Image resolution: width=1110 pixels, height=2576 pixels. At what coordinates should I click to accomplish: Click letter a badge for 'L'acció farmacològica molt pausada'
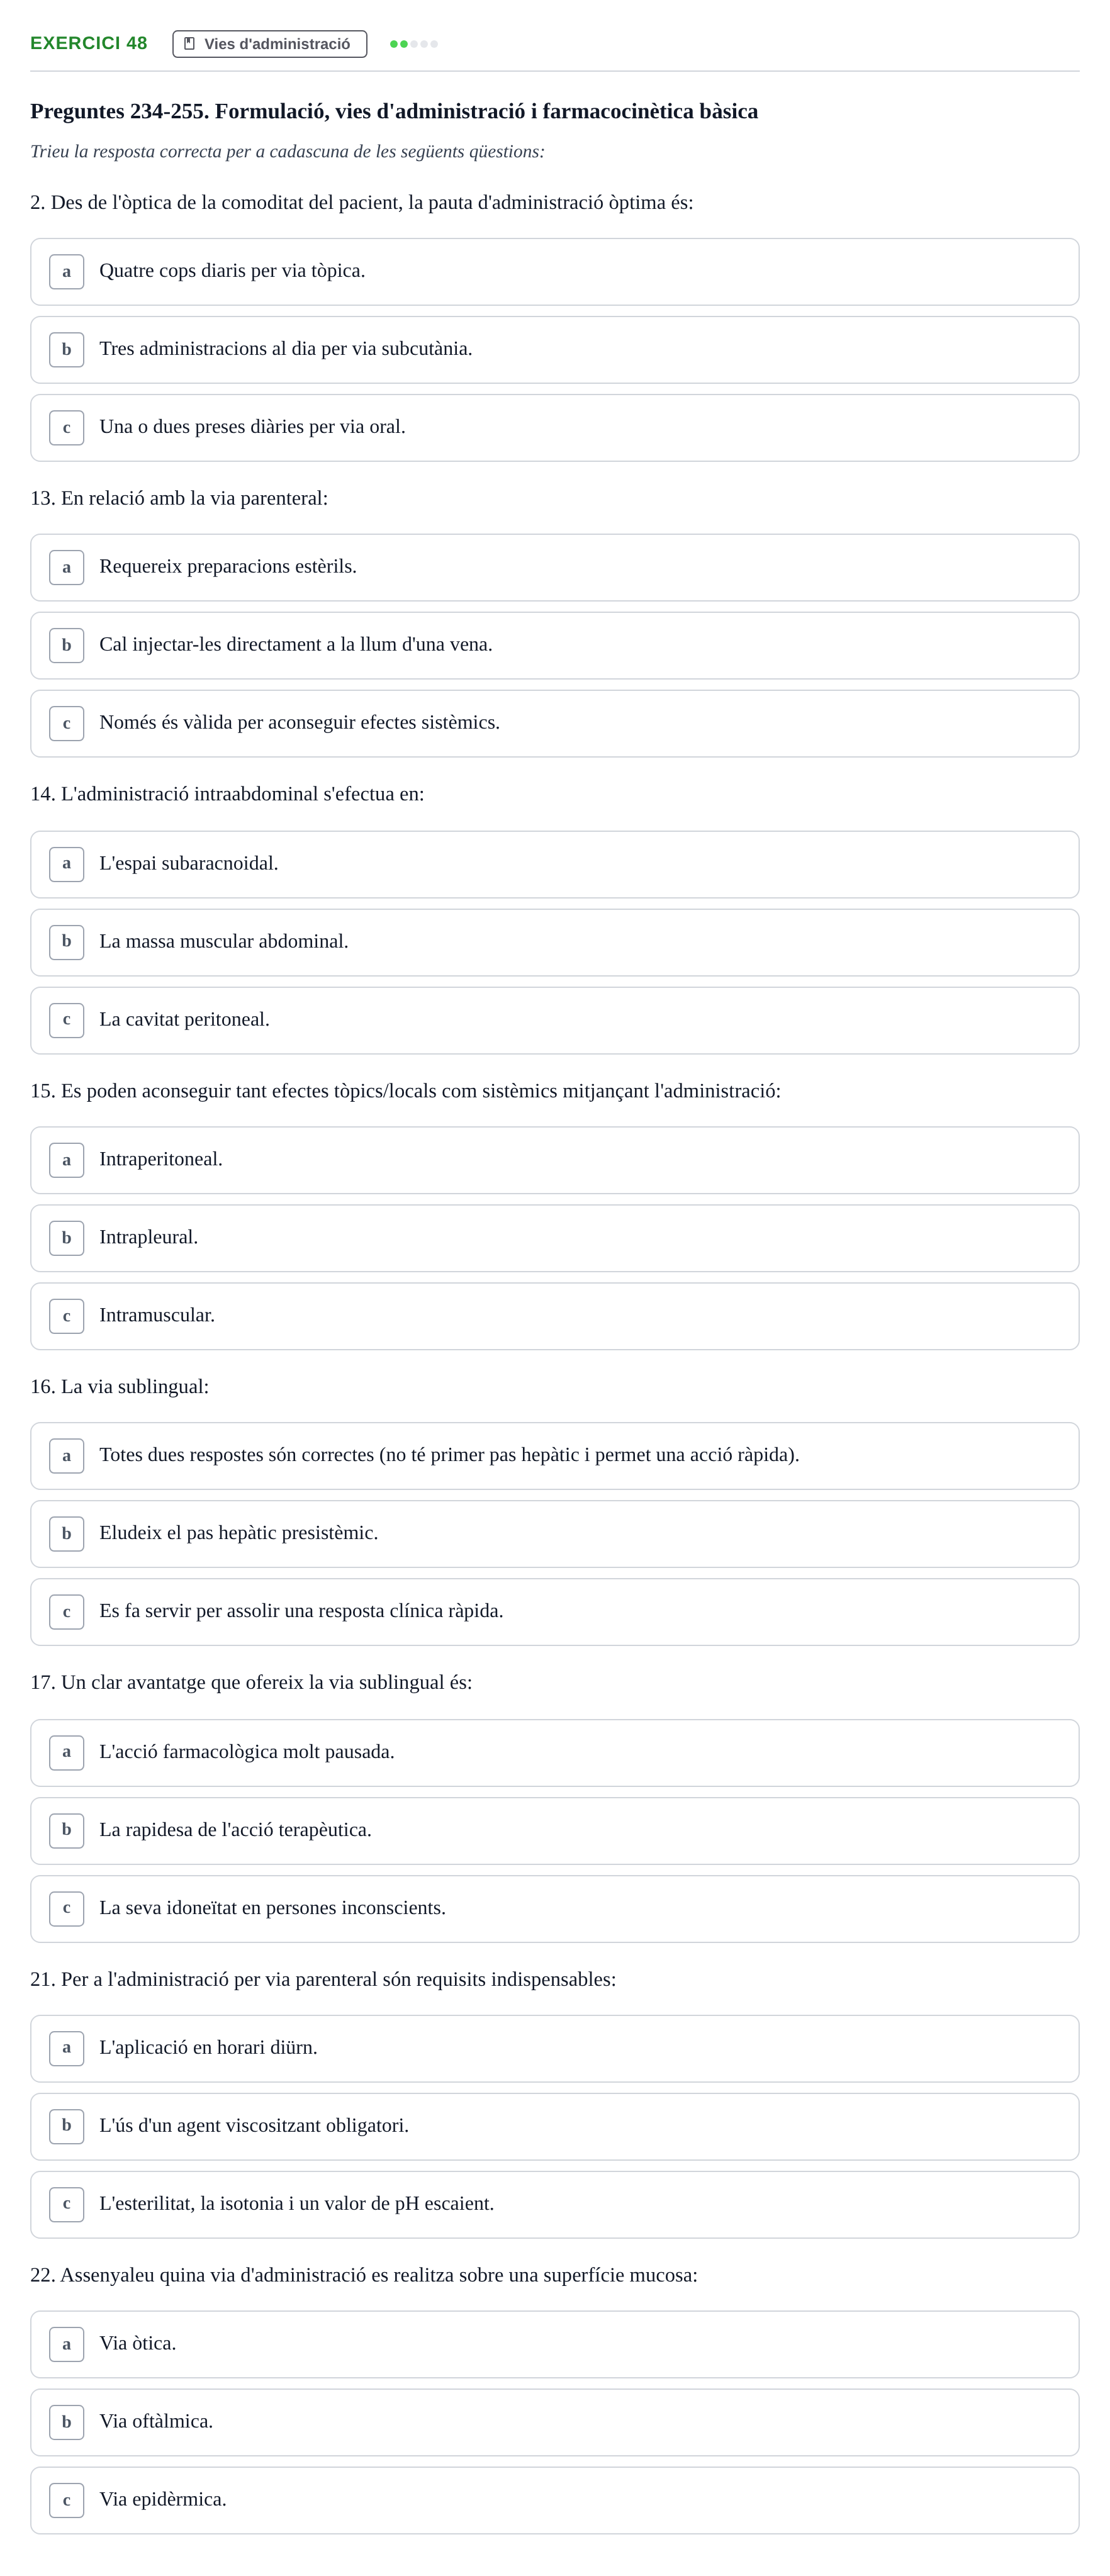click(67, 1752)
